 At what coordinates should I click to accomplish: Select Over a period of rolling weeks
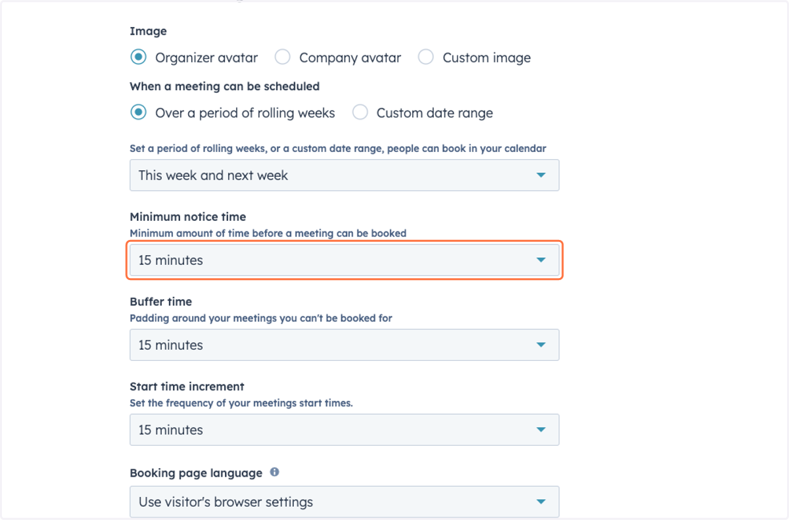coord(138,112)
